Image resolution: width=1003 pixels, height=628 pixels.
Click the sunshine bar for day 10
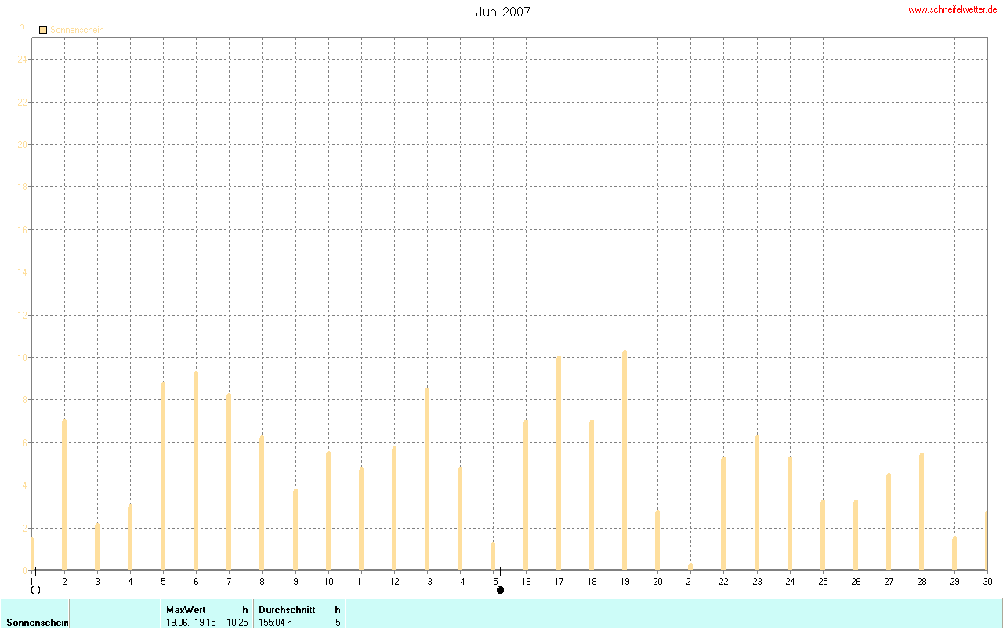click(x=328, y=511)
